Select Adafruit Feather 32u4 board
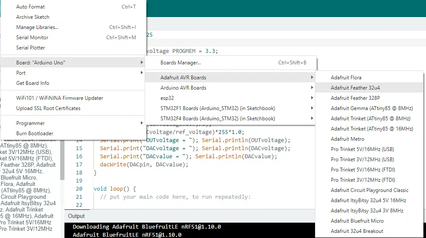The height and width of the screenshot is (238, 426). pyautogui.click(x=370, y=88)
